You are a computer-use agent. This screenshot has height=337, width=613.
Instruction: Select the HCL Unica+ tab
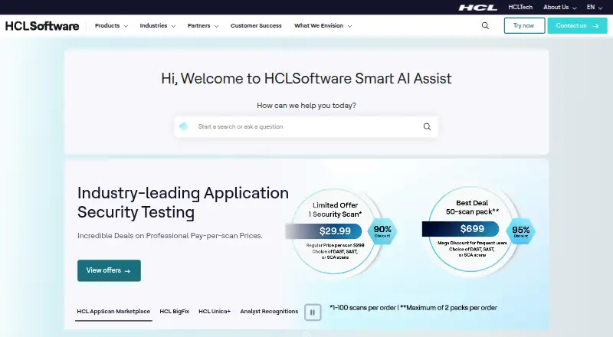pyautogui.click(x=215, y=312)
